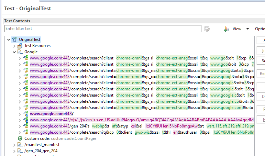
Task: Click request icon for q=www.google.com&oit row
Action: (x=26, y=108)
